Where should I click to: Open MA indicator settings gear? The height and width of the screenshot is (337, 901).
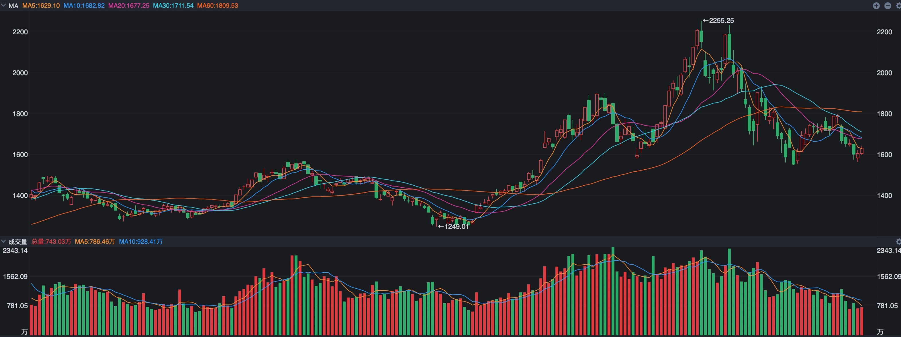click(x=898, y=6)
